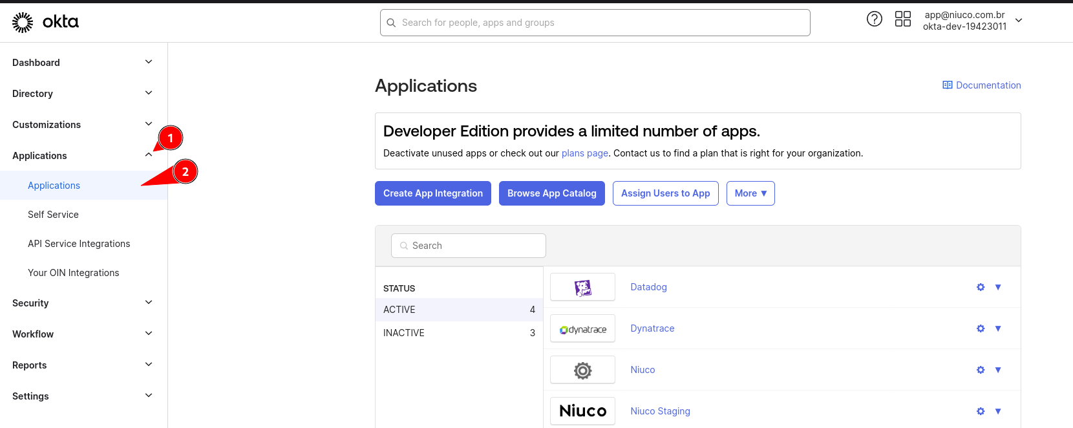Open the account menu chevron

[1019, 21]
